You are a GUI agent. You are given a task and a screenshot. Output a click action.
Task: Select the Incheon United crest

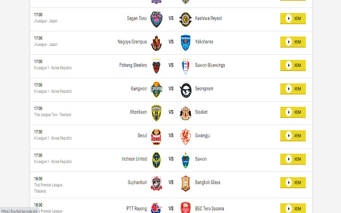point(156,160)
